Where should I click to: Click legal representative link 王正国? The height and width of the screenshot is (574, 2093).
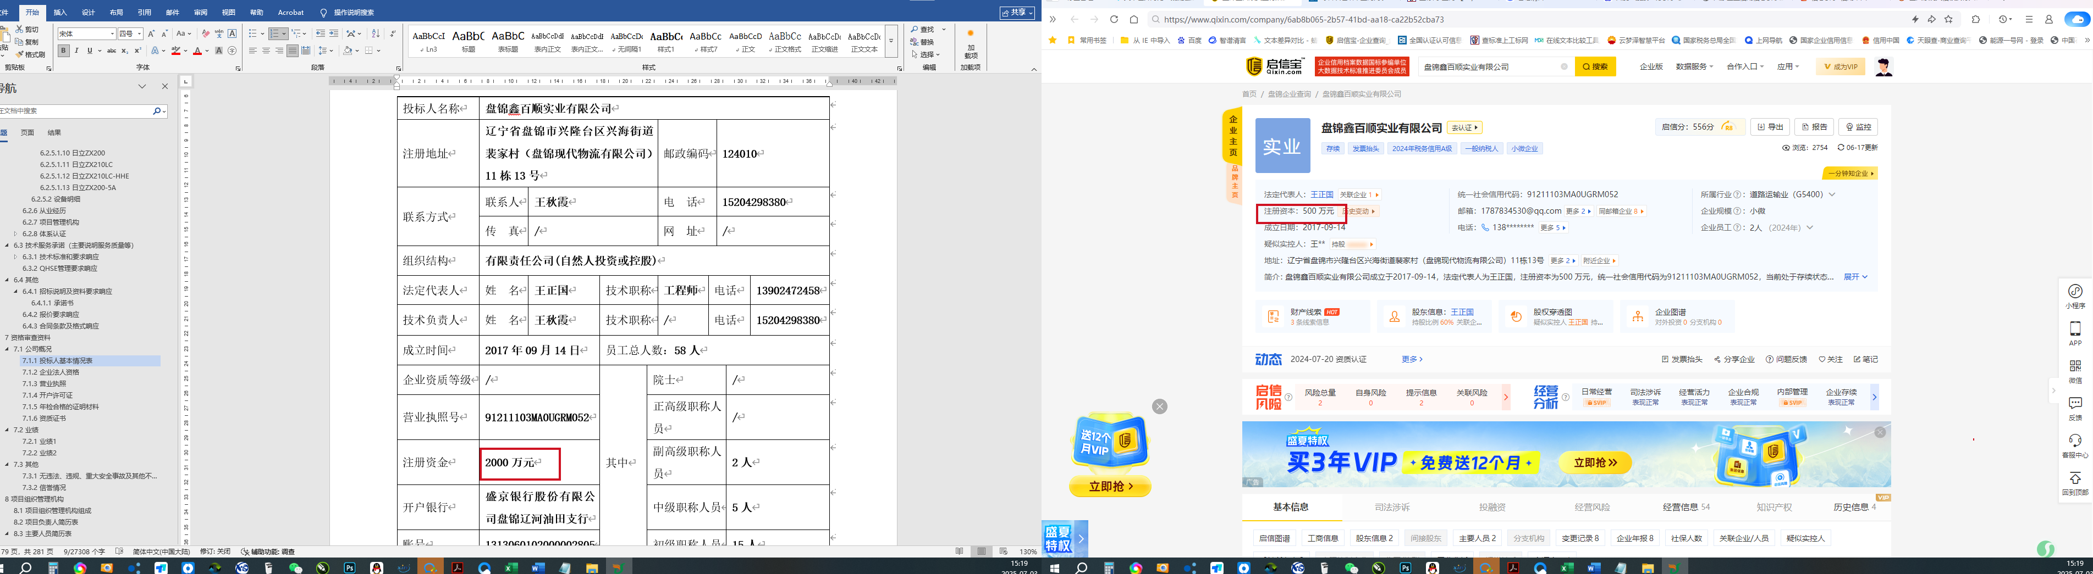point(1322,195)
